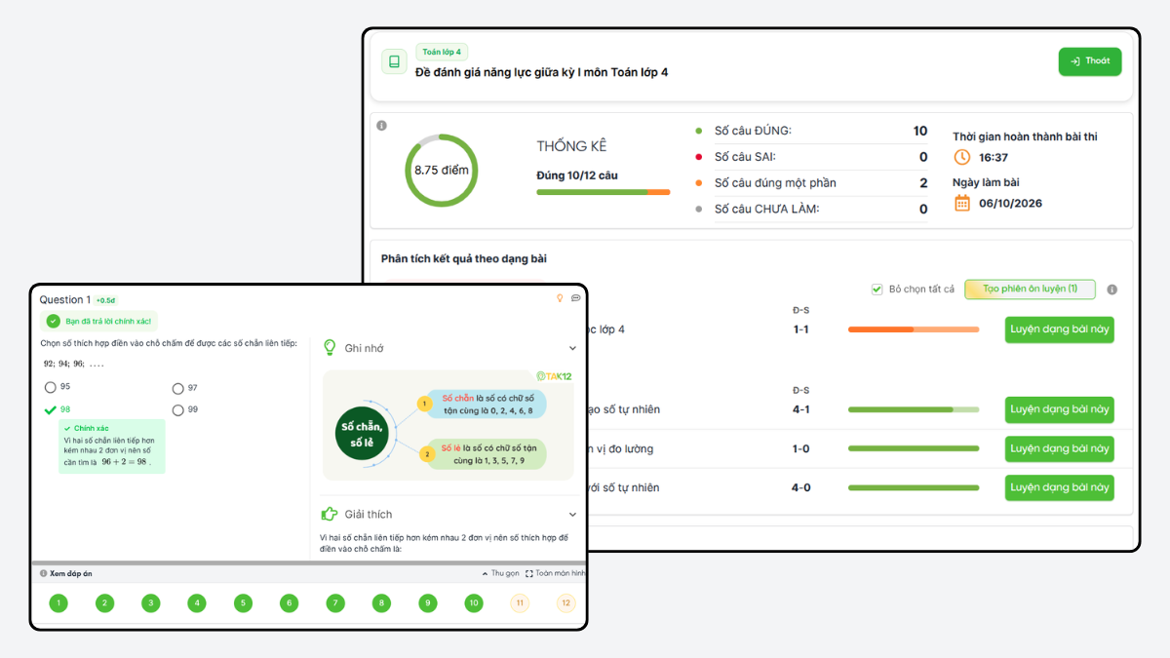Click the 'Đúng 10/12 câu' progress bar
This screenshot has width=1170, height=658.
click(603, 192)
